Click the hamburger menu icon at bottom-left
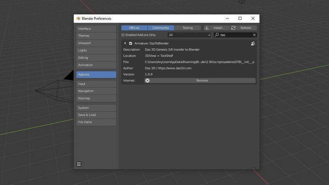The image size is (329, 185). [x=79, y=164]
